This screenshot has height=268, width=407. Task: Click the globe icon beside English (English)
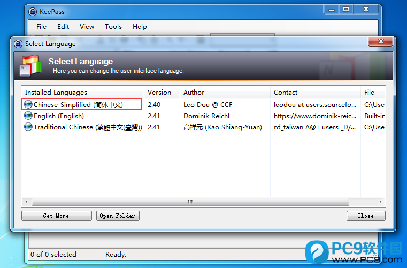coord(28,116)
